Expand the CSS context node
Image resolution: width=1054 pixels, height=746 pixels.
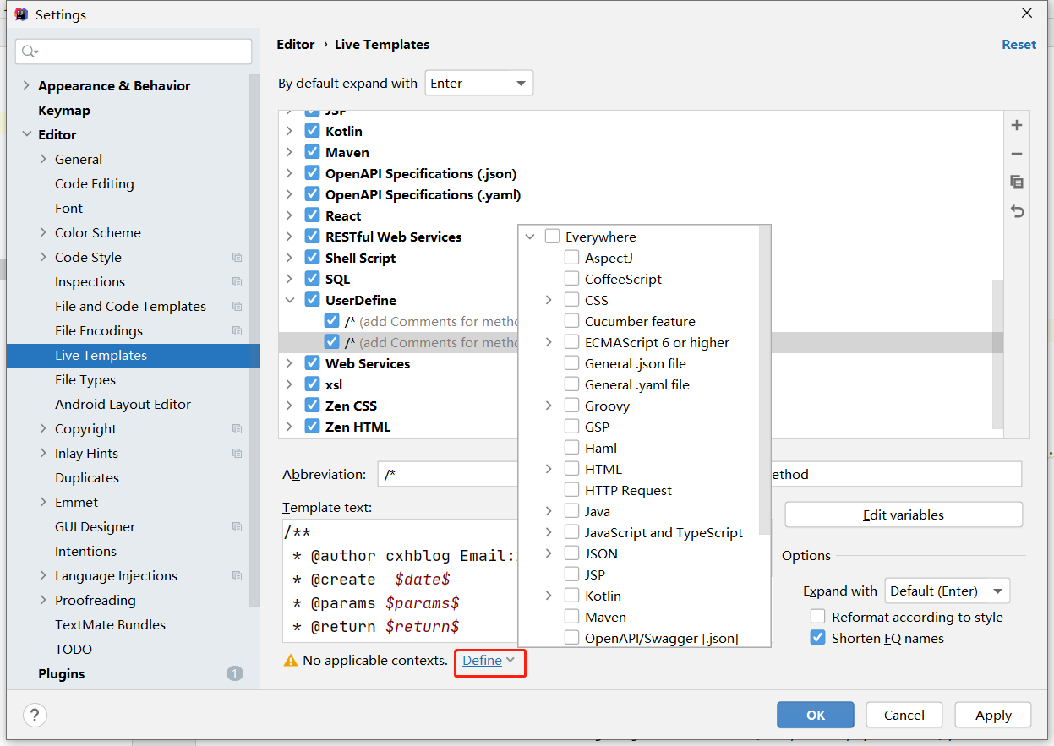point(549,300)
